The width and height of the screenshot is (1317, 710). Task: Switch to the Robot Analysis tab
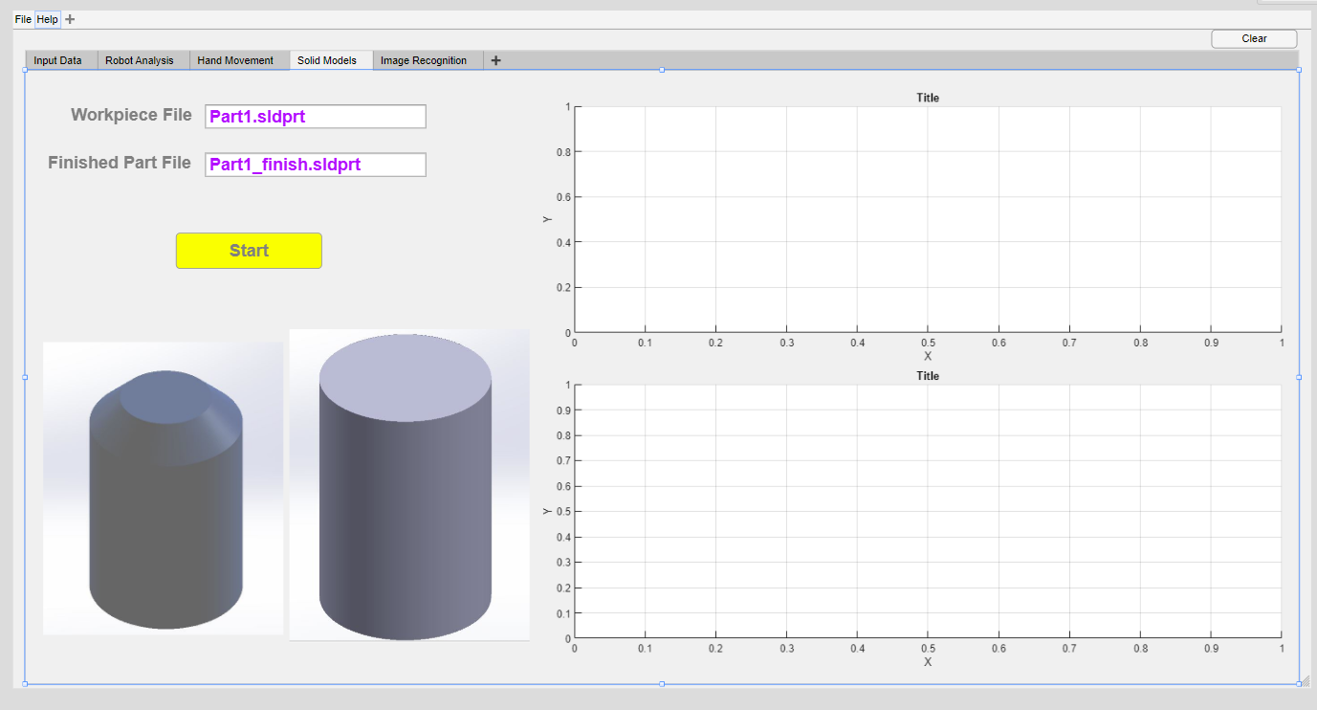pos(142,59)
